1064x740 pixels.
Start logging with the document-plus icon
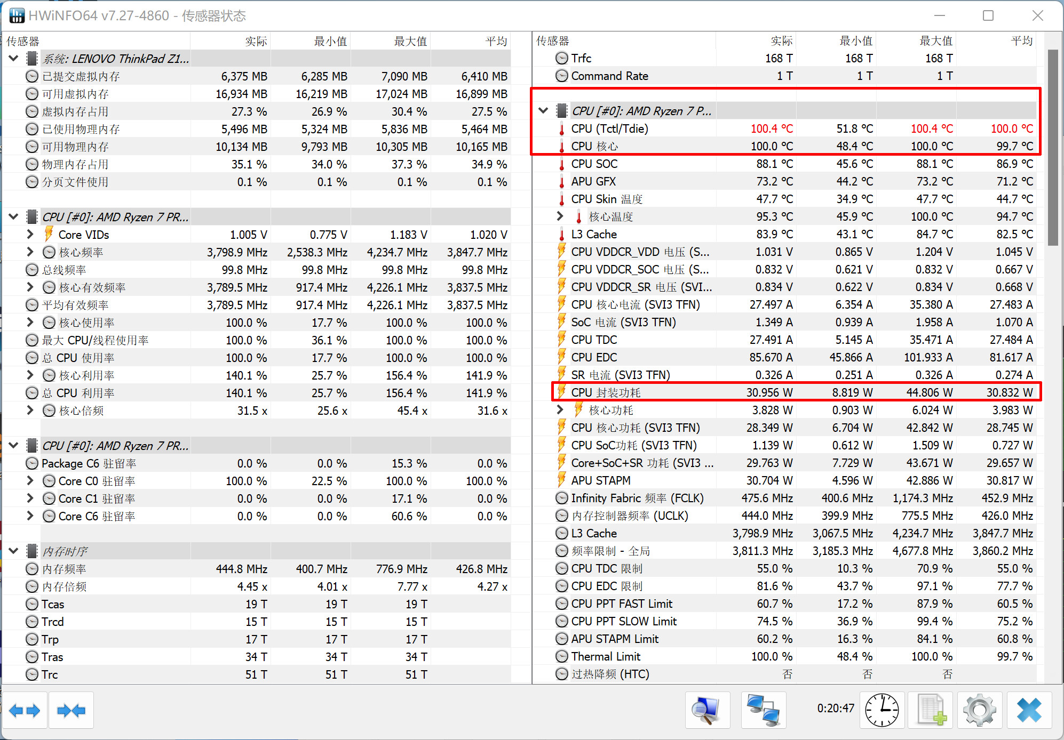[x=931, y=710]
